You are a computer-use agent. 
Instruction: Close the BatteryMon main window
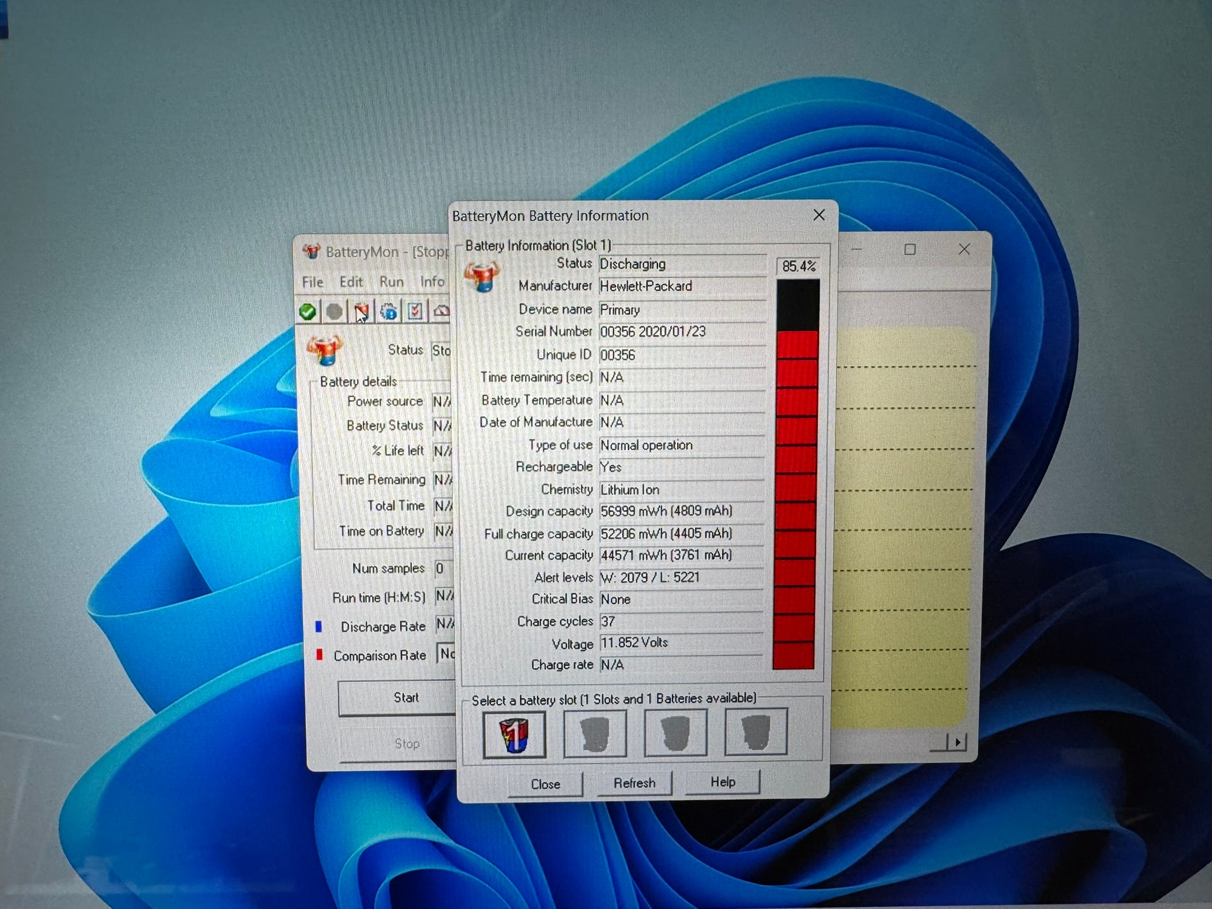tap(964, 249)
